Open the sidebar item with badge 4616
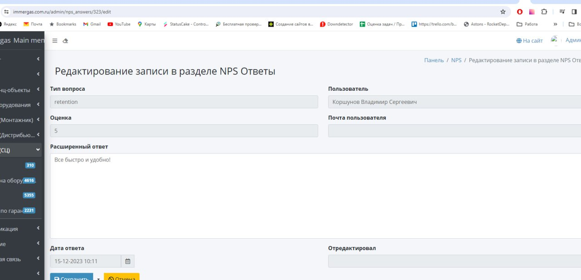 click(21, 181)
